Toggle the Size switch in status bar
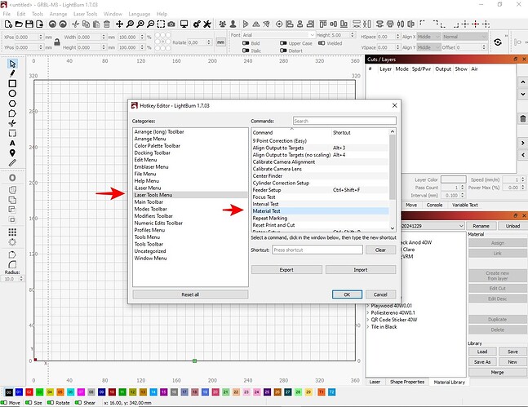 coord(29,403)
